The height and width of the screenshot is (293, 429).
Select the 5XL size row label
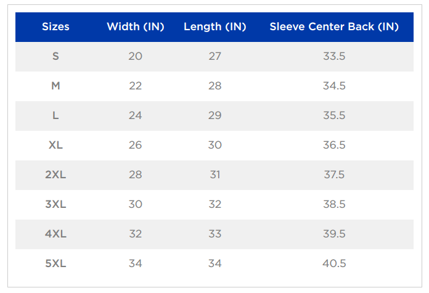coord(55,263)
